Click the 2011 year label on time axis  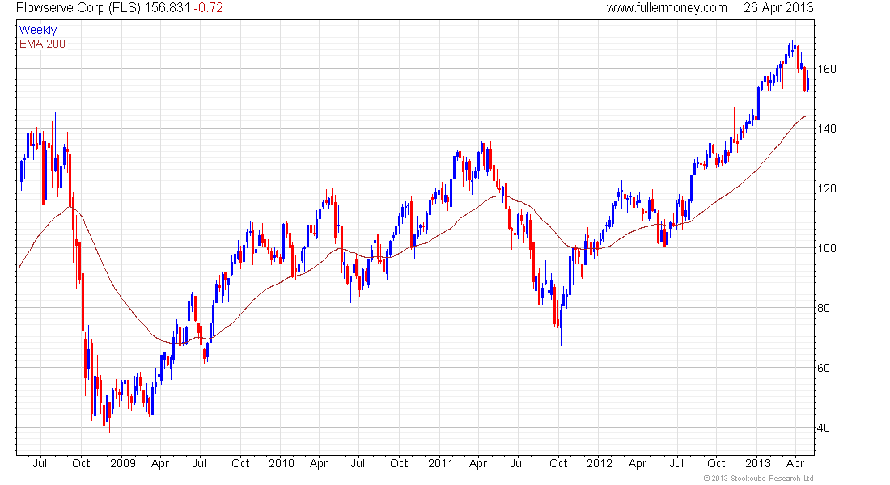tap(440, 463)
